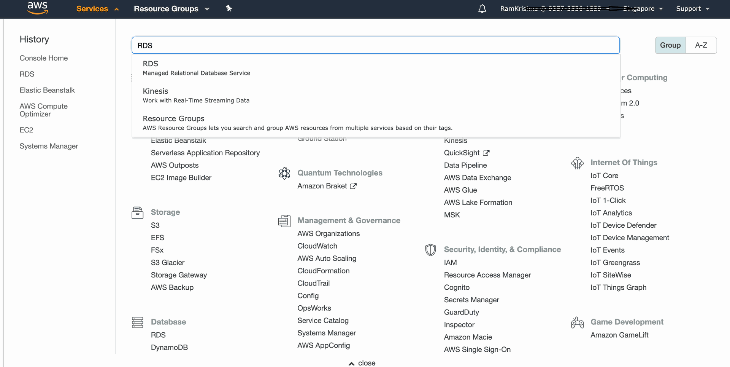Click the Internet Of Things icon
730x367 pixels.
[577, 163]
